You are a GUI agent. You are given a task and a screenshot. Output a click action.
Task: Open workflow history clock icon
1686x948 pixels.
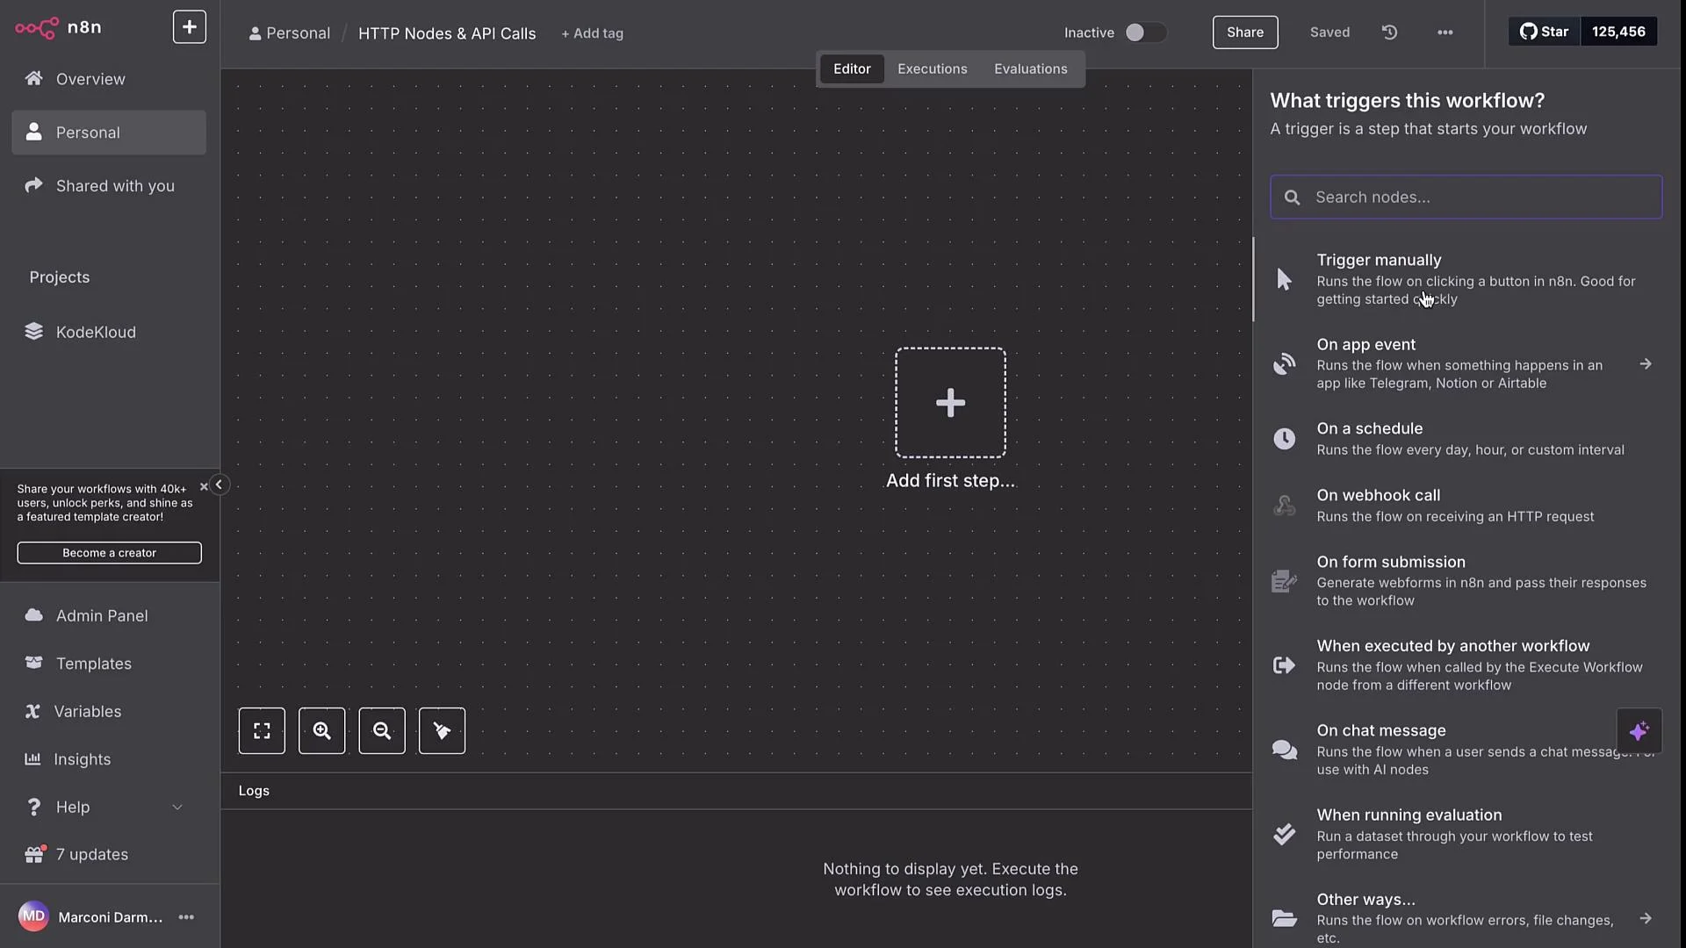(x=1389, y=32)
